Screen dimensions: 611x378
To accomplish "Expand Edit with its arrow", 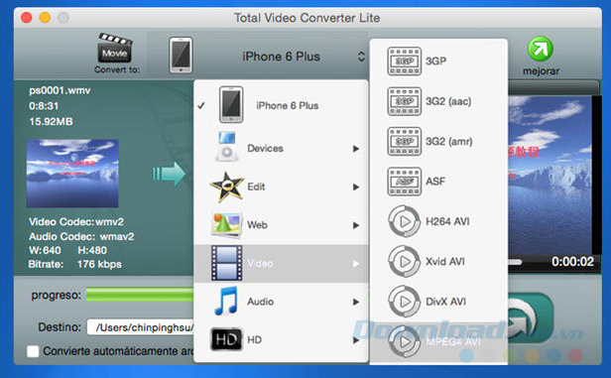I will click(356, 188).
